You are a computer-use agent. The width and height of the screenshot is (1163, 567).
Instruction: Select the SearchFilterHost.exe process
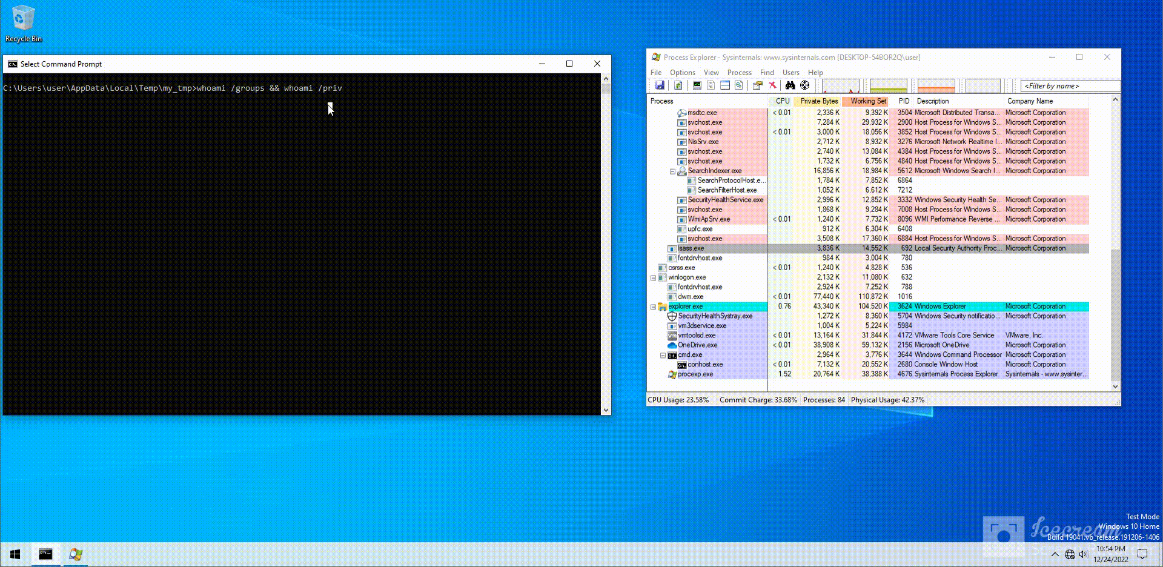(x=727, y=190)
